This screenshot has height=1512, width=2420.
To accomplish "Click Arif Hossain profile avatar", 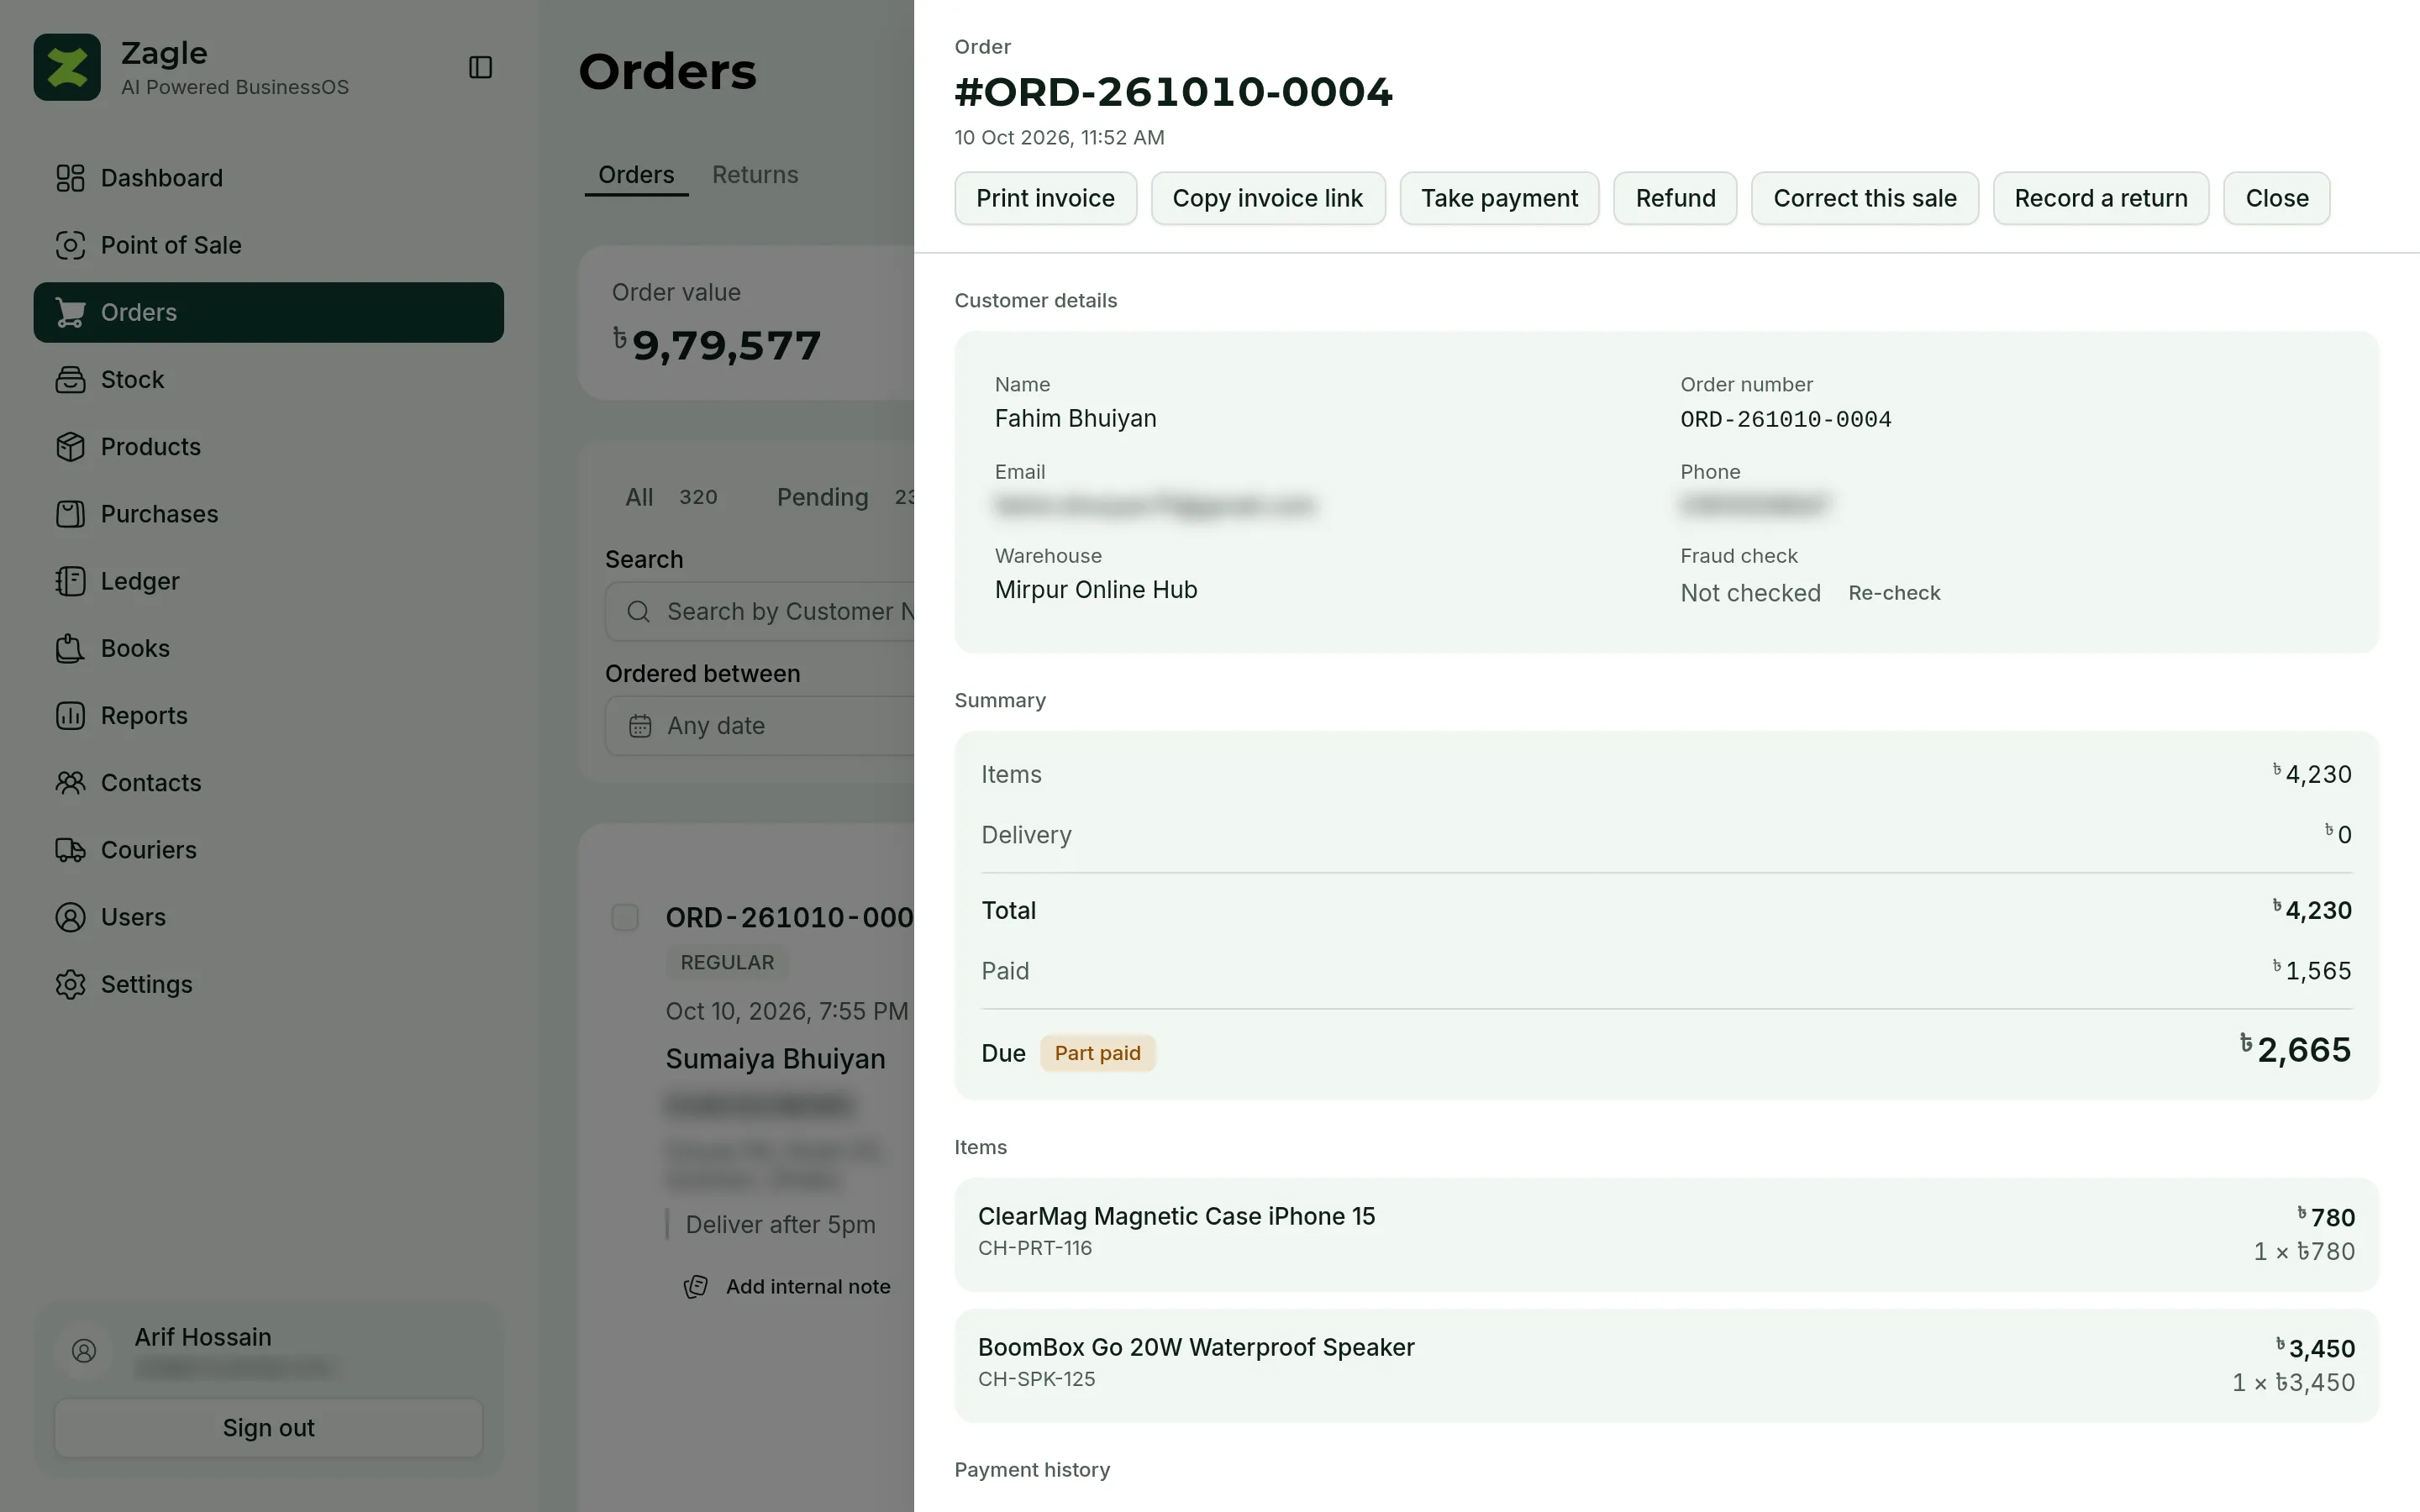I will (x=85, y=1351).
